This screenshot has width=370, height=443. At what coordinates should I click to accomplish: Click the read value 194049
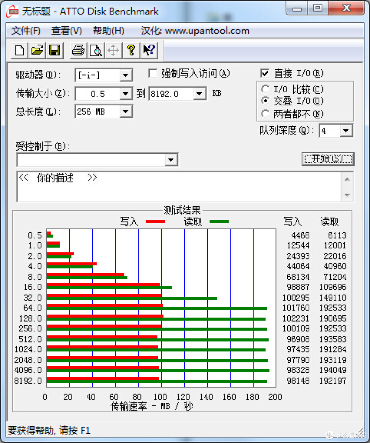tap(333, 370)
